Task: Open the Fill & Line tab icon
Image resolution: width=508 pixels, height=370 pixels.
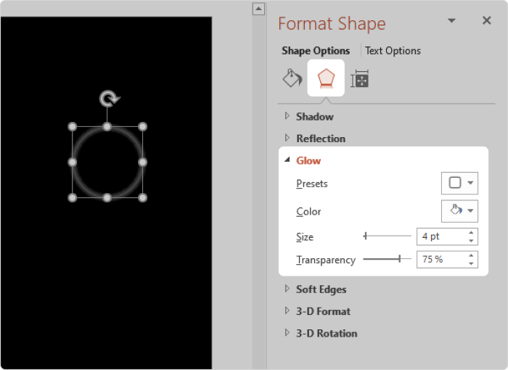Action: [x=292, y=78]
